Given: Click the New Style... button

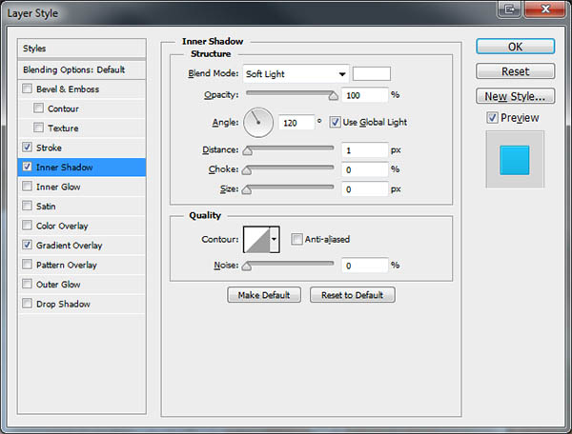Looking at the screenshot, I should pyautogui.click(x=514, y=96).
